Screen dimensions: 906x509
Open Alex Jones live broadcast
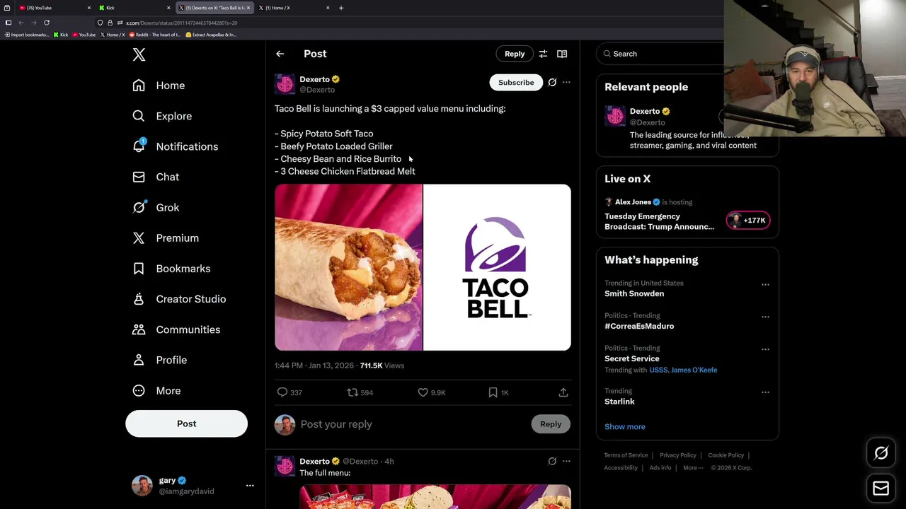(659, 221)
